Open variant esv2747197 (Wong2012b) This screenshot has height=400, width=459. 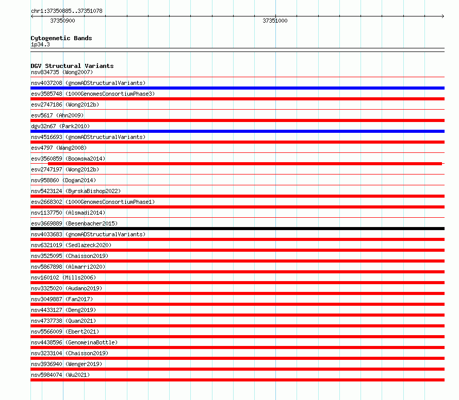[x=65, y=169]
